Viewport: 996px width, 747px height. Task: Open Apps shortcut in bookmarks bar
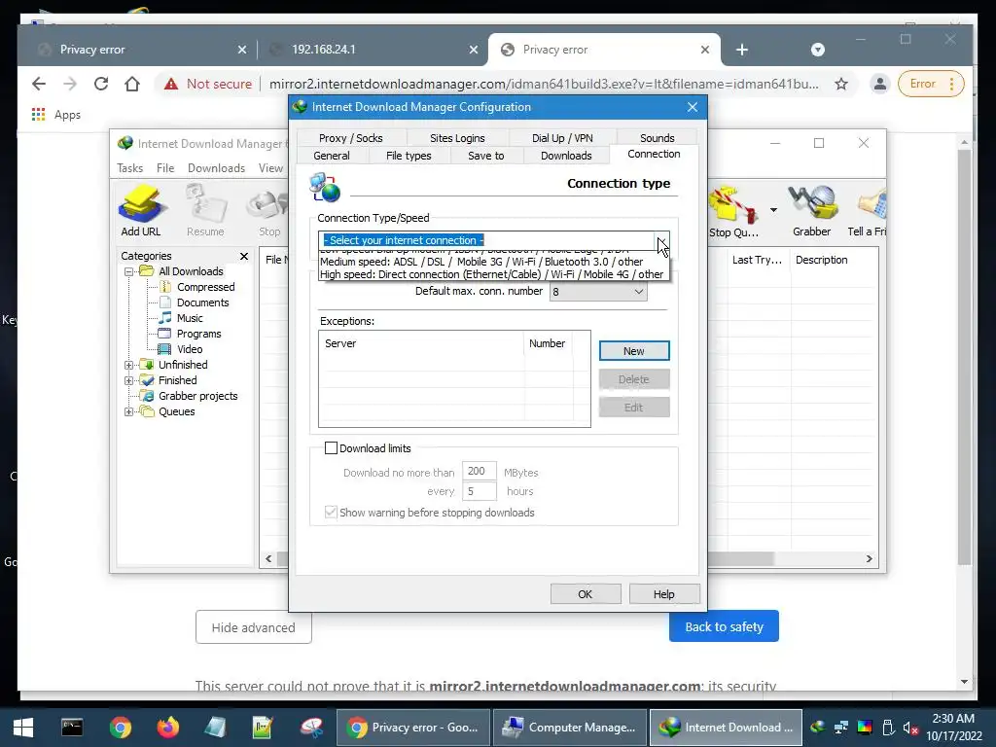pos(55,115)
